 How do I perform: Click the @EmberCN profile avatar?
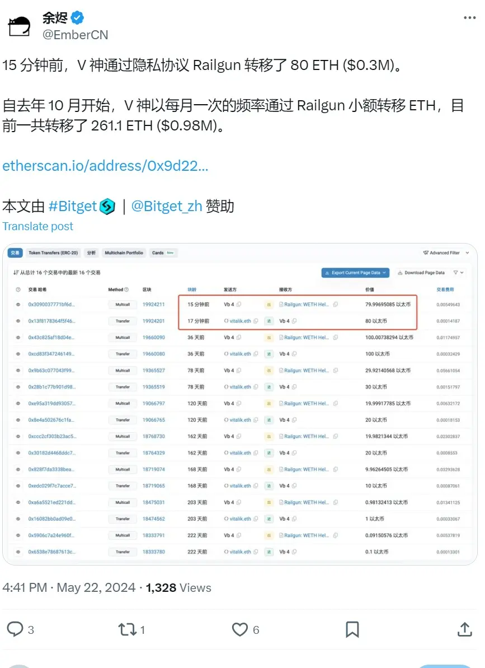18,25
